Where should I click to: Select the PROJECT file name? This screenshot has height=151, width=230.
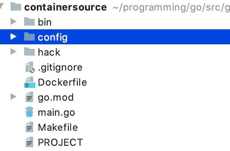tap(60, 142)
